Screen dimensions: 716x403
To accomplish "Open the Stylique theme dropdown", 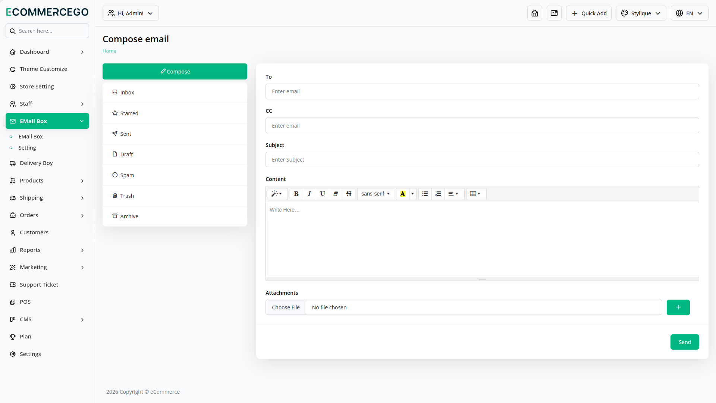I will tap(641, 13).
